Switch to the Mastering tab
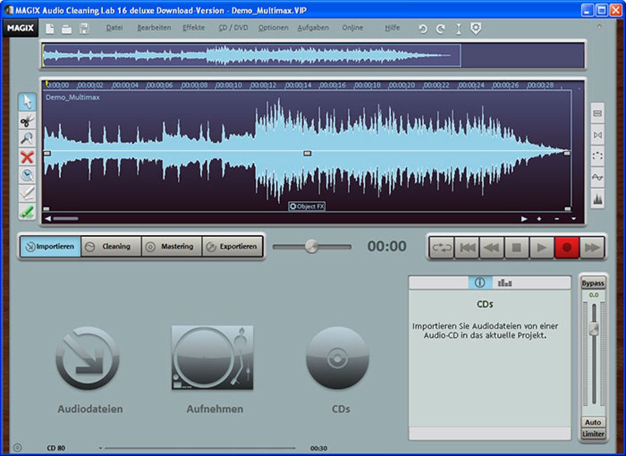 172,247
